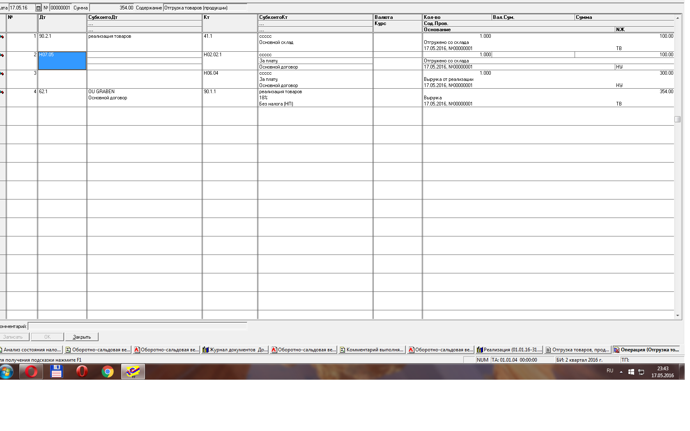The width and height of the screenshot is (690, 431).
Task: Show hidden system tray icons
Action: pyautogui.click(x=621, y=372)
